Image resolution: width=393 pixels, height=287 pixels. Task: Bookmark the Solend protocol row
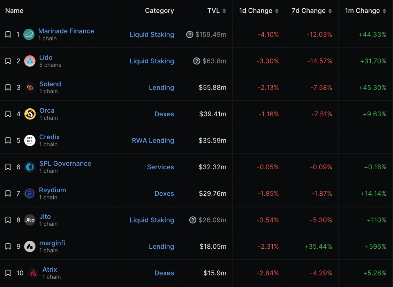[8, 87]
